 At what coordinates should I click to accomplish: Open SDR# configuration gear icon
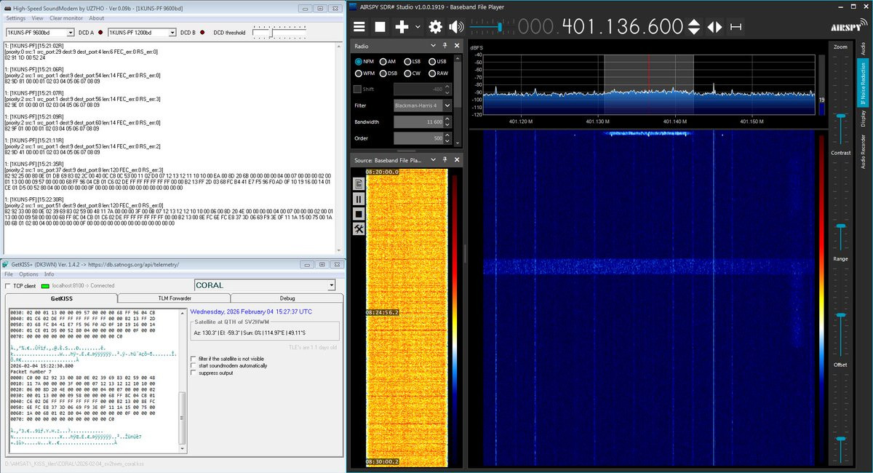(x=435, y=27)
